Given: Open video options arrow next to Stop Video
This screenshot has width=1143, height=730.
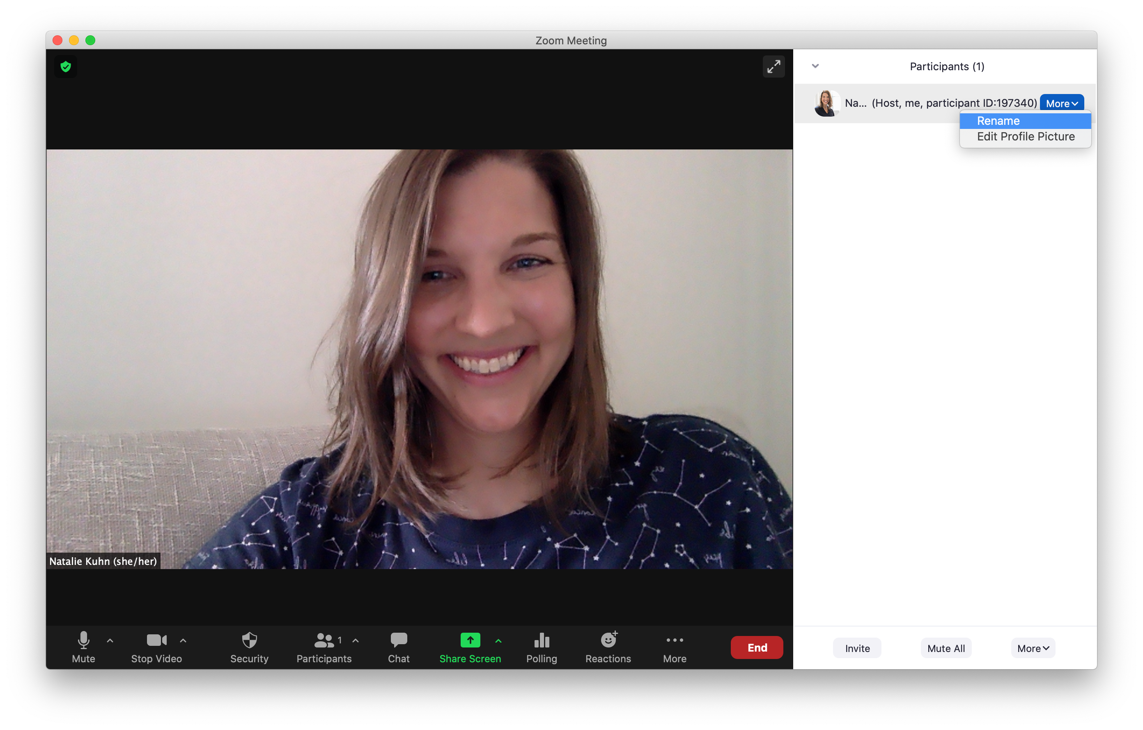Looking at the screenshot, I should (x=183, y=641).
